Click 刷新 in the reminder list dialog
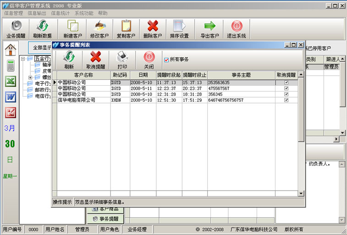 69,60
